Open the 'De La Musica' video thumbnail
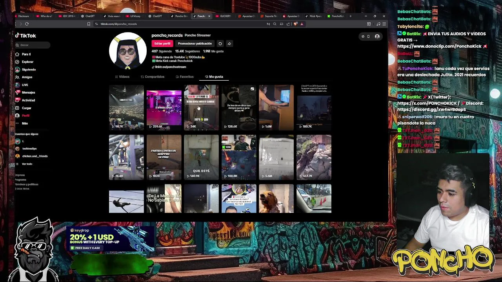This screenshot has height=282, width=502. point(164,199)
